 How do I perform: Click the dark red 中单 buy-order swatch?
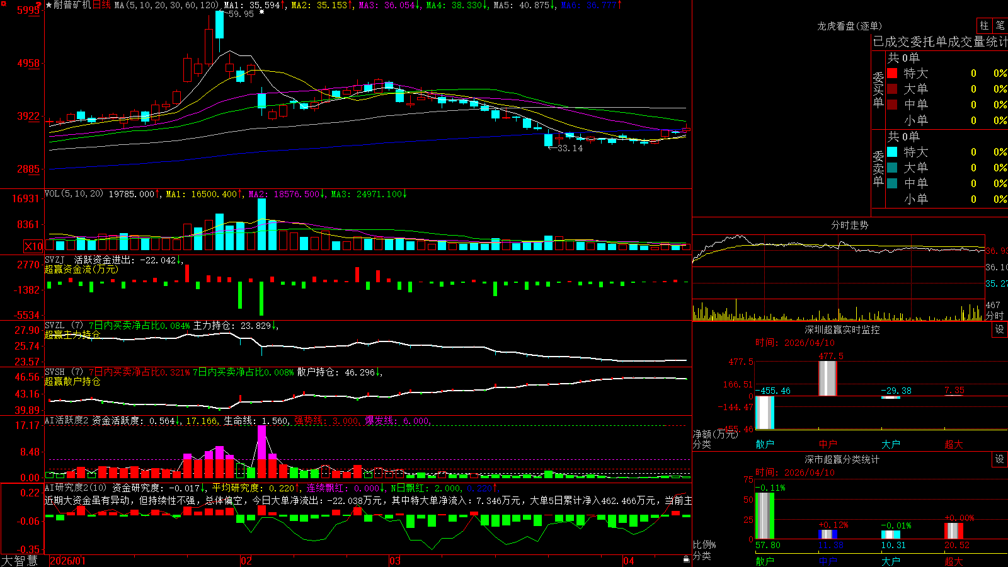point(892,105)
